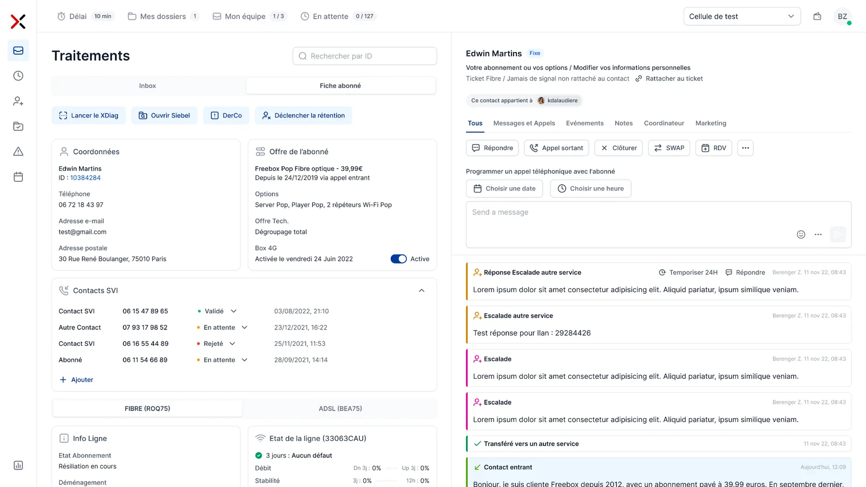The height and width of the screenshot is (487, 866).
Task: Toggle the Box 4G Active switch
Action: [398, 259]
